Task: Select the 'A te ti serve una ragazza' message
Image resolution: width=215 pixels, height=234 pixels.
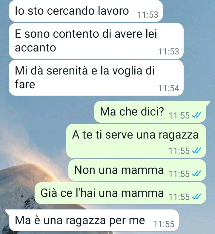Action: pyautogui.click(x=136, y=141)
